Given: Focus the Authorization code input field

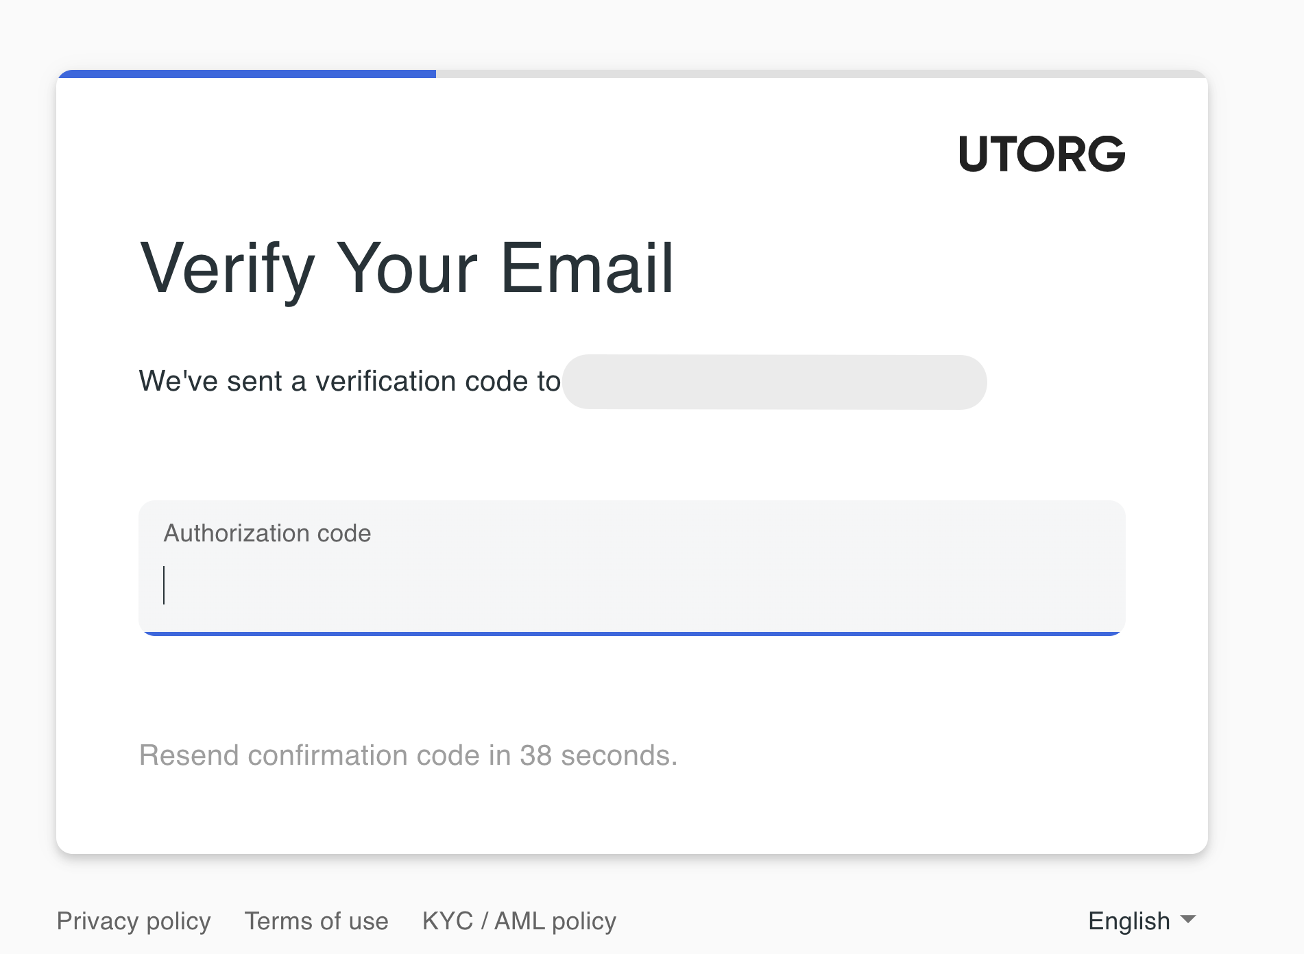Looking at the screenshot, I should pos(631,585).
